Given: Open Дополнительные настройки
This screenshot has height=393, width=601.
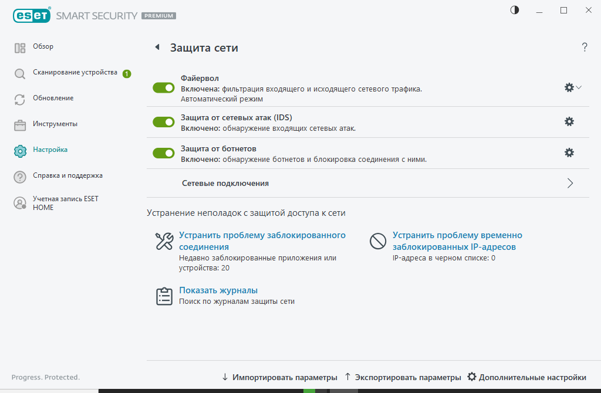Looking at the screenshot, I should (x=527, y=377).
